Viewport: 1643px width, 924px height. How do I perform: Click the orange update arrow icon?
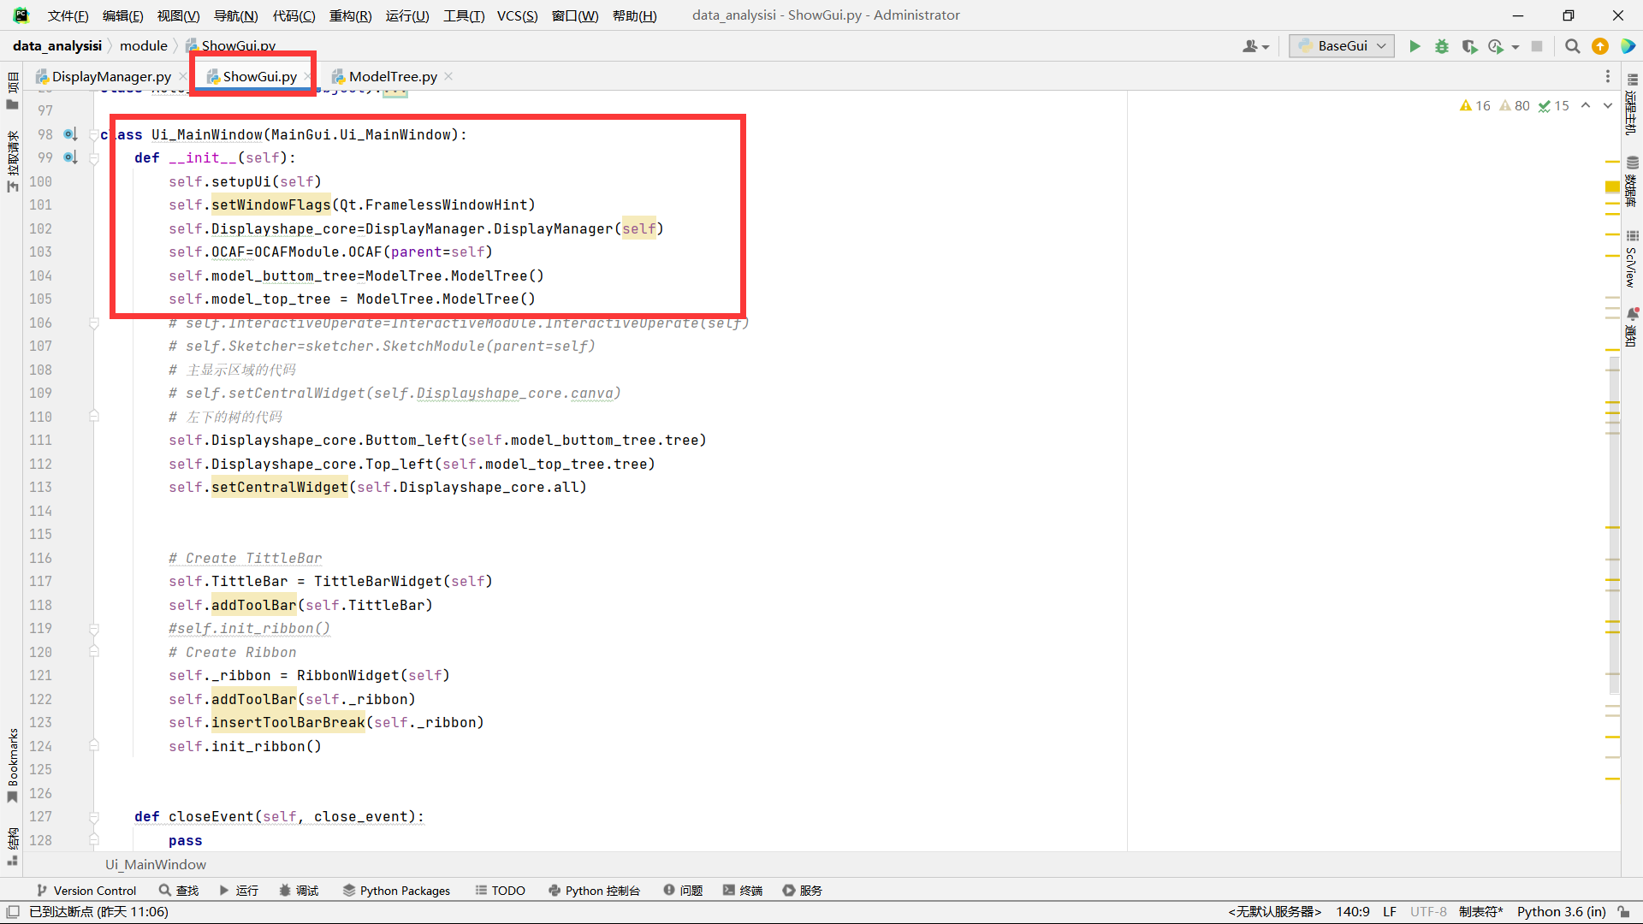(x=1599, y=46)
